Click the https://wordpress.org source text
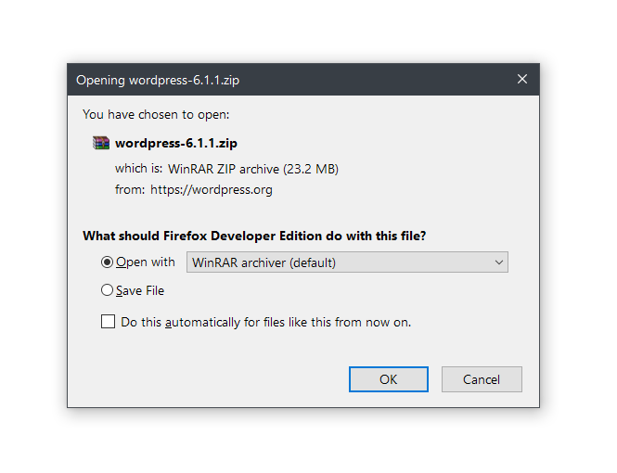 pos(212,190)
